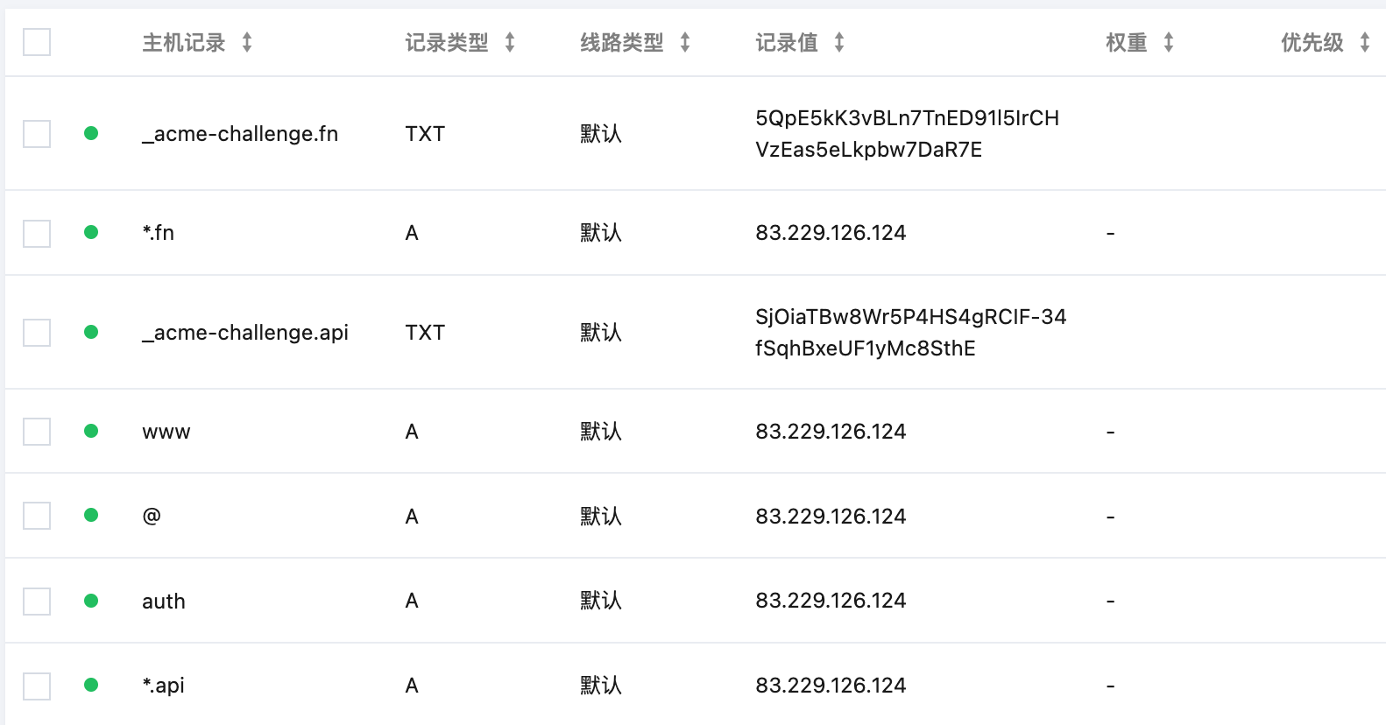This screenshot has width=1386, height=725.
Task: Click the auth host record name
Action: pyautogui.click(x=164, y=602)
